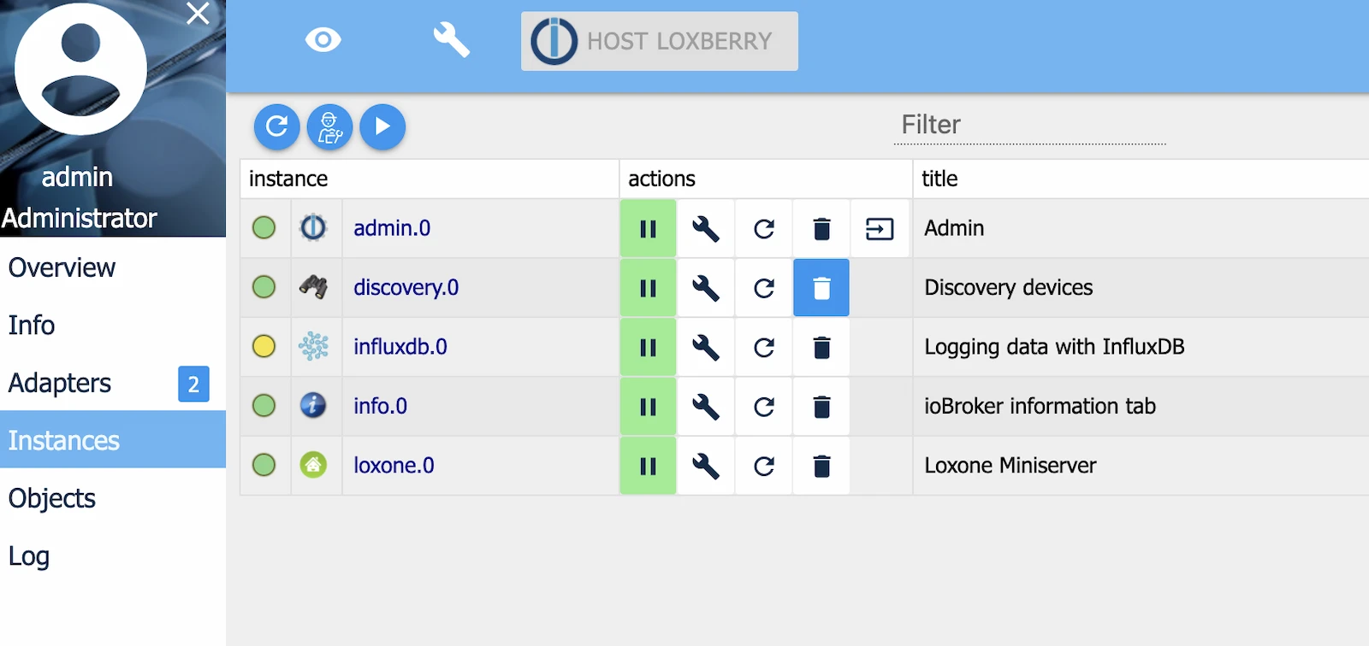Pause the influxdb.0 instance
The image size is (1369, 646).
click(648, 347)
